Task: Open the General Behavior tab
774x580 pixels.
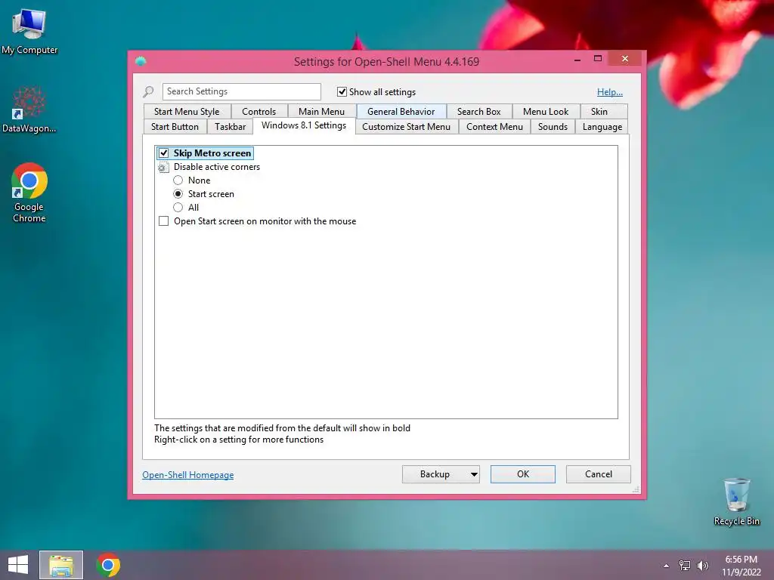Action: coord(401,112)
